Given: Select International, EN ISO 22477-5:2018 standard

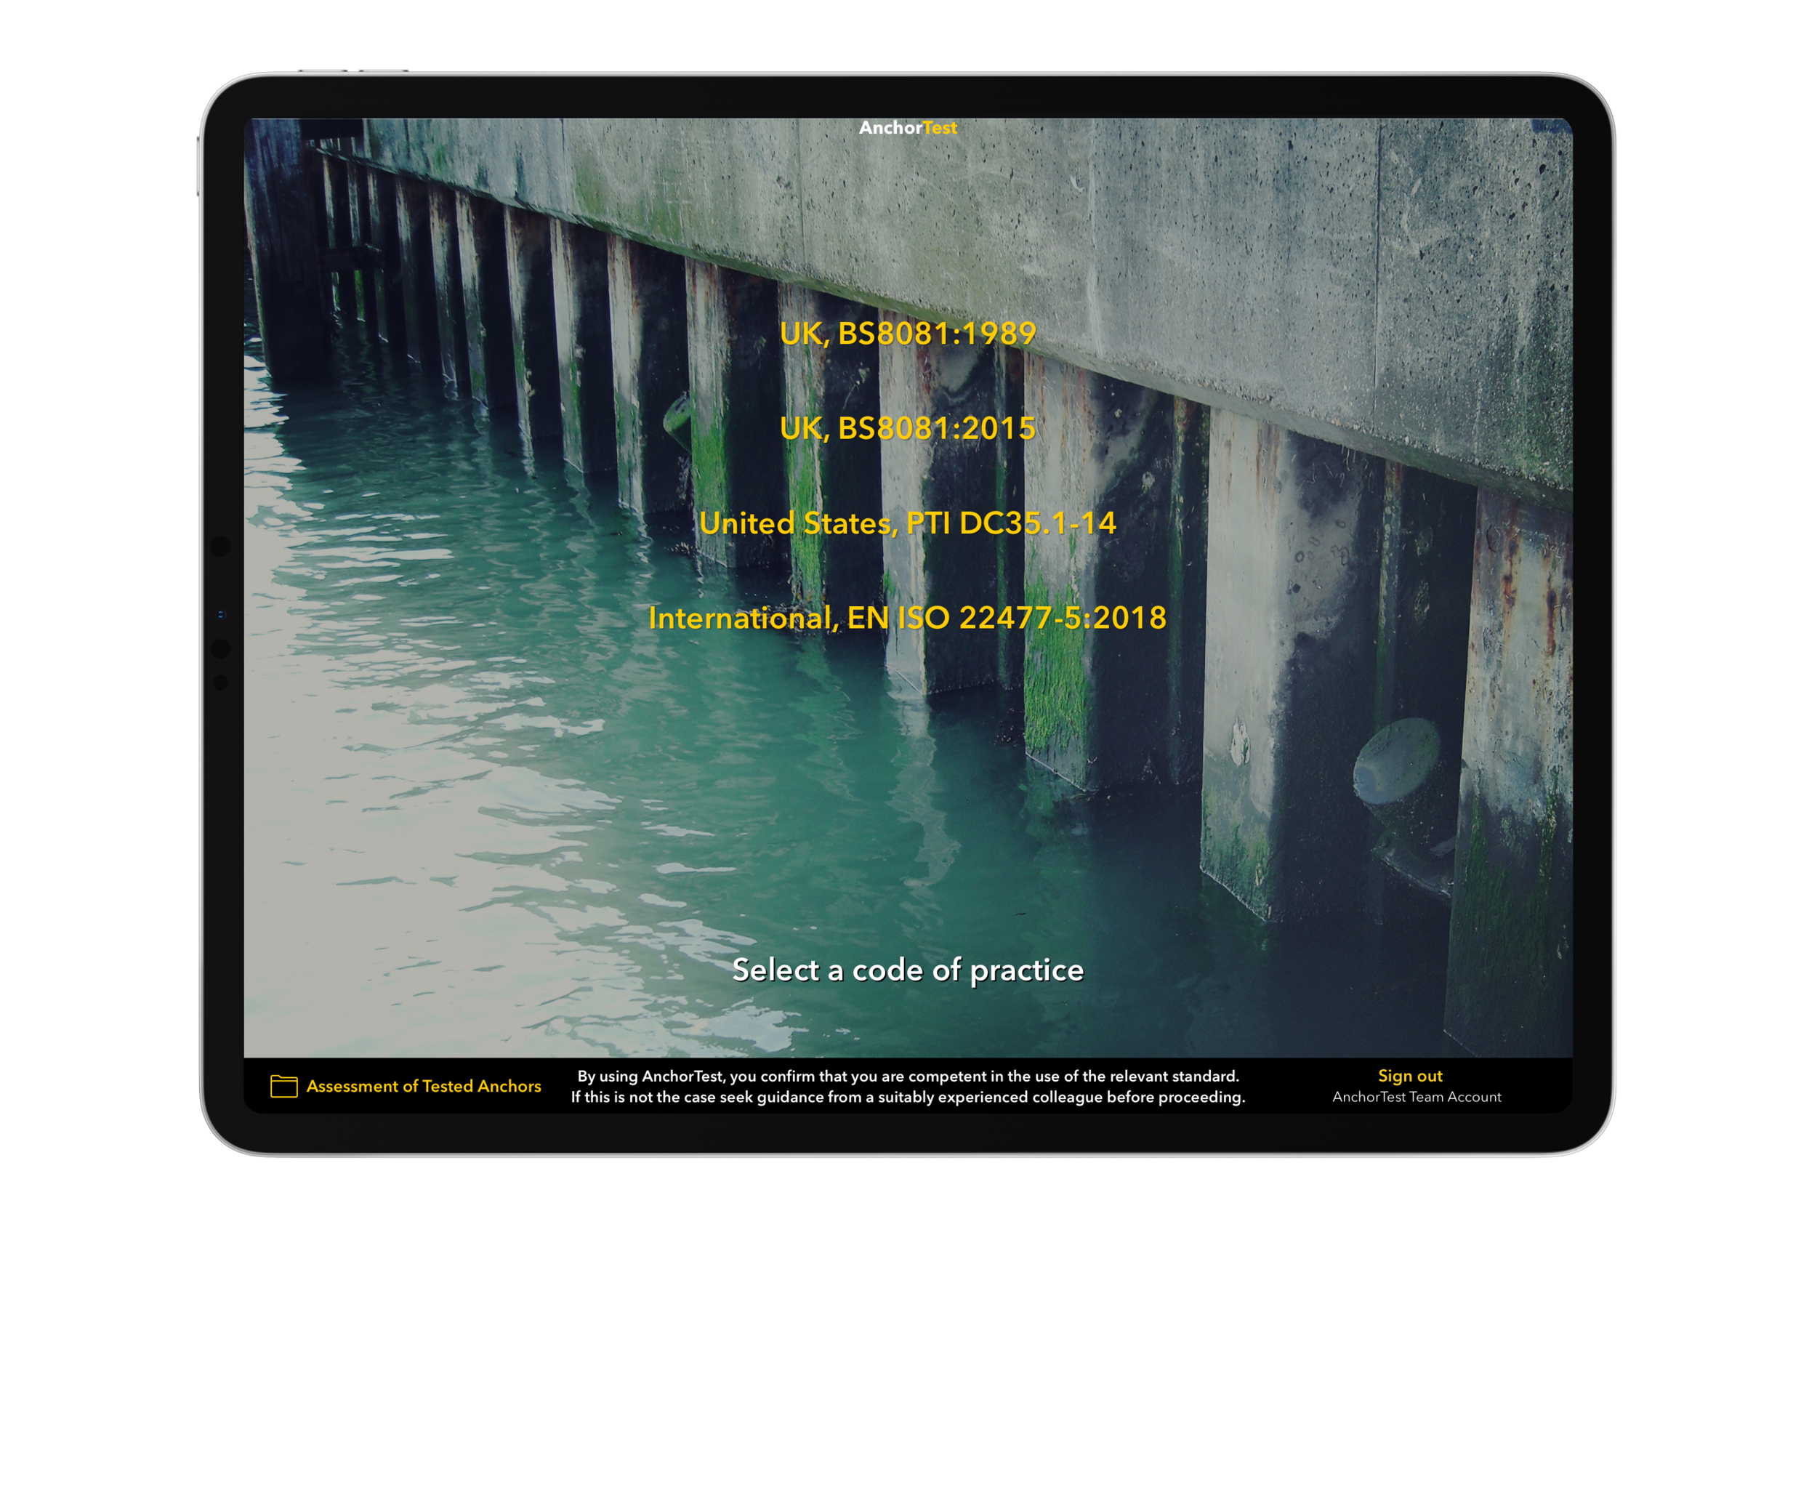Looking at the screenshot, I should tap(908, 616).
